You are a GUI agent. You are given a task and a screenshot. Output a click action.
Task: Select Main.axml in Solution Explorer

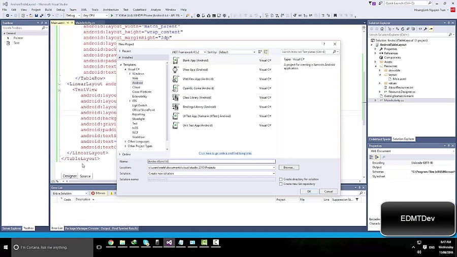[x=399, y=79]
